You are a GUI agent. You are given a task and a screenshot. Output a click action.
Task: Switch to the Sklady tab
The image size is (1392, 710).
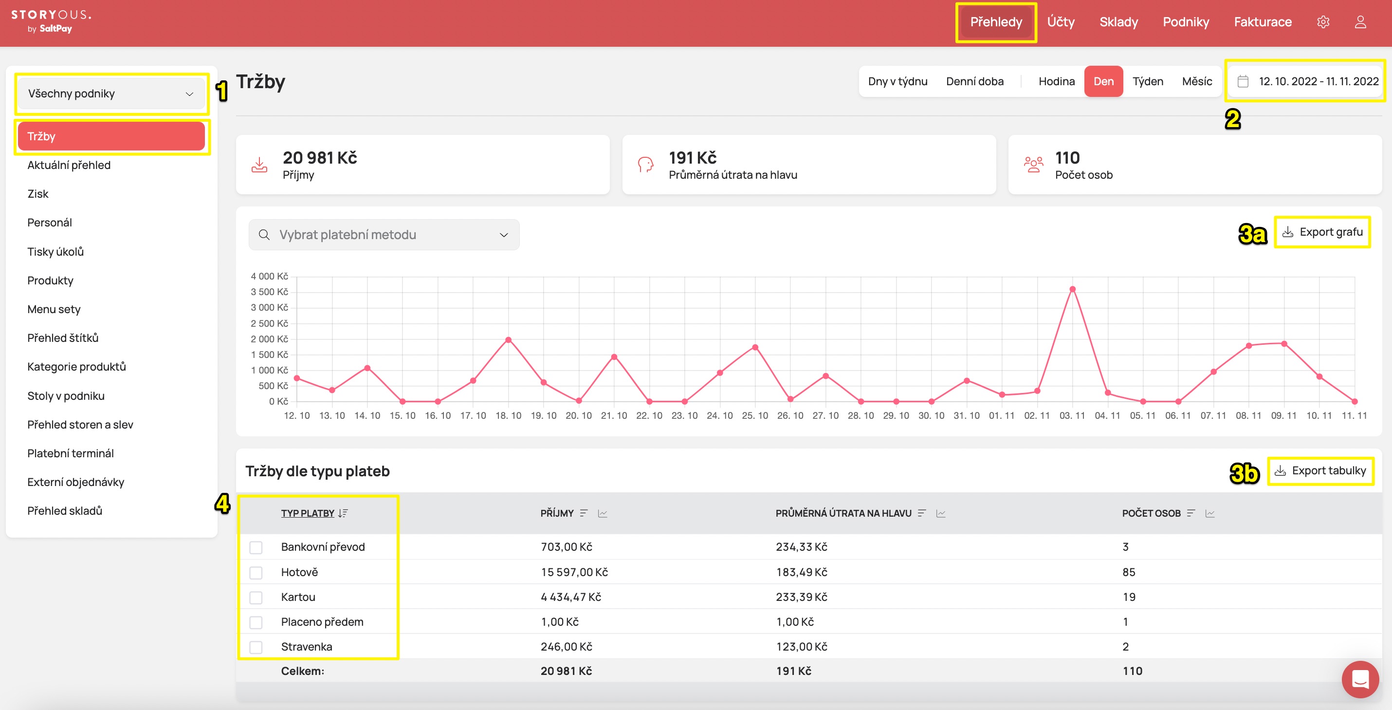click(1118, 22)
